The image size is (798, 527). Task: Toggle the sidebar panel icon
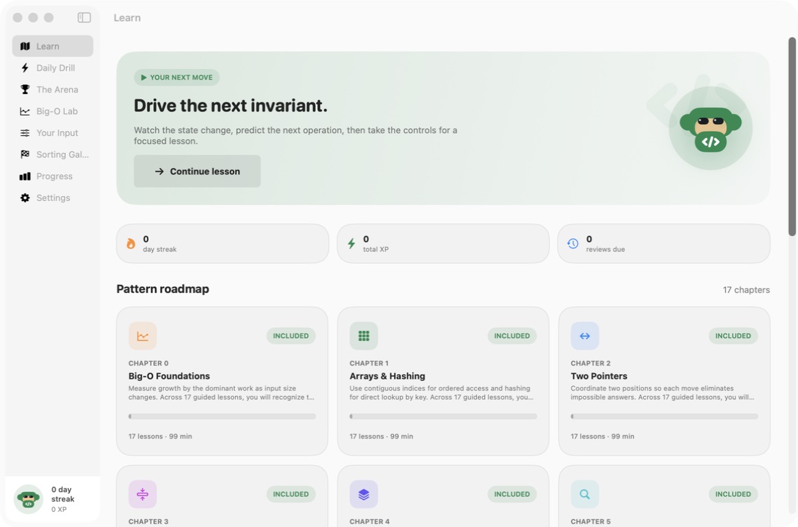84,18
